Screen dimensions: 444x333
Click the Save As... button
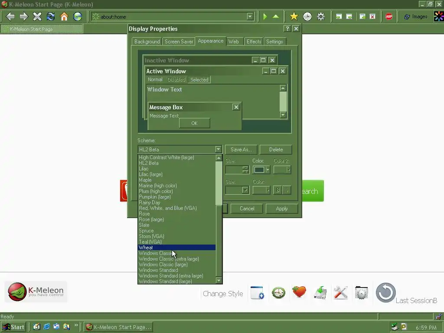[x=241, y=150]
